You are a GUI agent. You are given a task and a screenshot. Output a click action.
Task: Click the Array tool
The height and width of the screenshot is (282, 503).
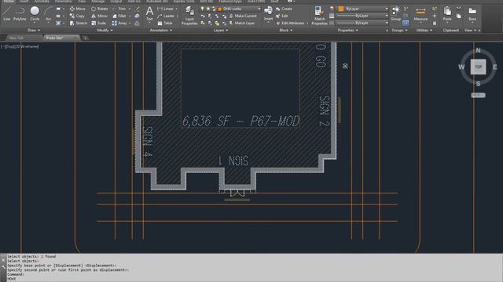click(119, 23)
